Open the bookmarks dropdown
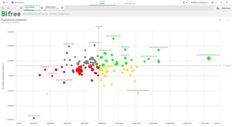Image resolution: width=232 pixels, height=127 pixels. (x=184, y=3)
